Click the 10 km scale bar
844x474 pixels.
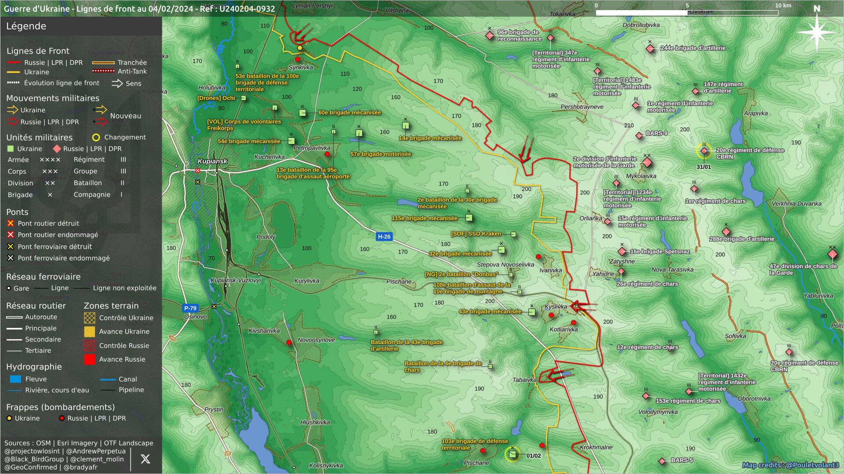coord(687,13)
